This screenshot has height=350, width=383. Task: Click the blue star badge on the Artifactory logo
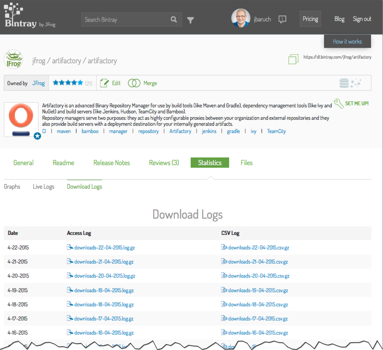pyautogui.click(x=38, y=136)
